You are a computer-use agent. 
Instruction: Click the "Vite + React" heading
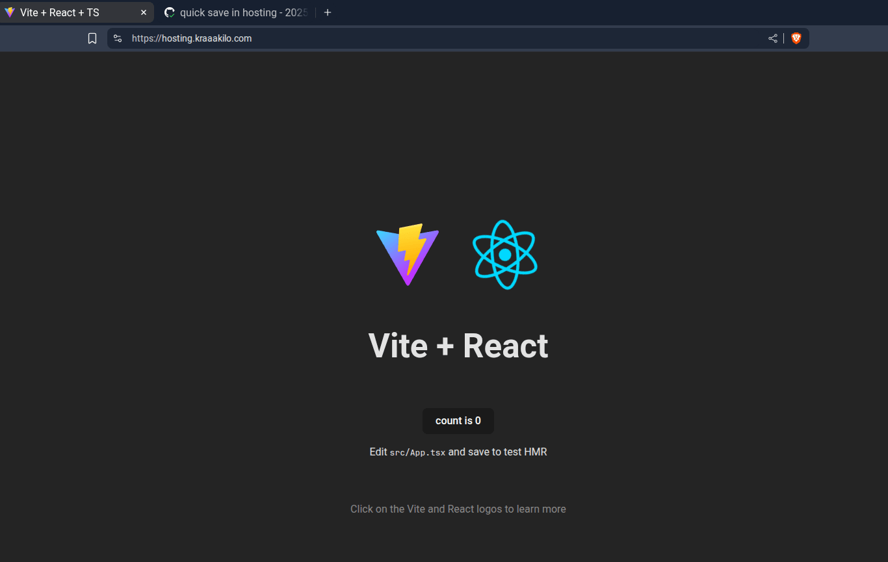pyautogui.click(x=458, y=346)
